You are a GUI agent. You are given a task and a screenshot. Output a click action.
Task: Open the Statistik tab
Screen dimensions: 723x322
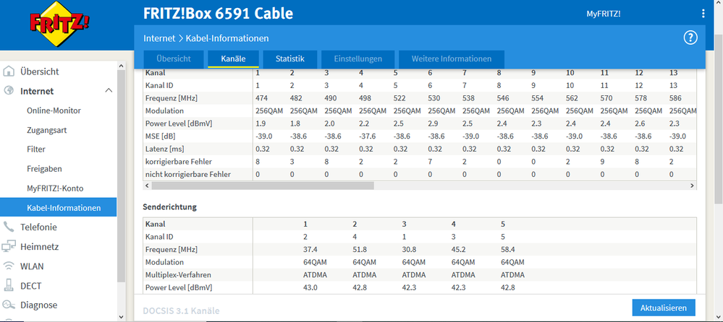coord(290,59)
